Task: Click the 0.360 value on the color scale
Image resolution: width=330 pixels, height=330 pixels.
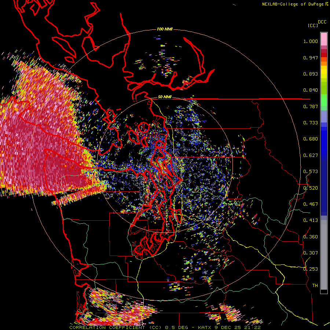Action: (311, 237)
